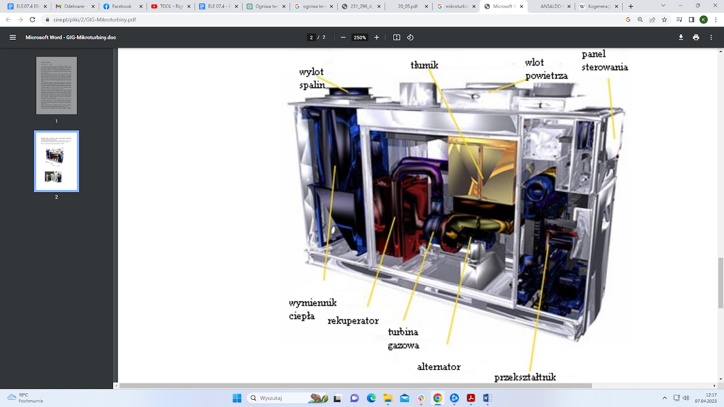The image size is (724, 407).
Task: Select page 1 thumbnail in sidebar
Action: pyautogui.click(x=57, y=85)
